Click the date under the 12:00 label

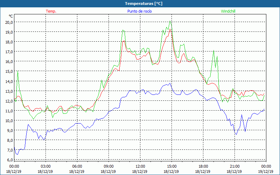pyautogui.click(x=140, y=171)
